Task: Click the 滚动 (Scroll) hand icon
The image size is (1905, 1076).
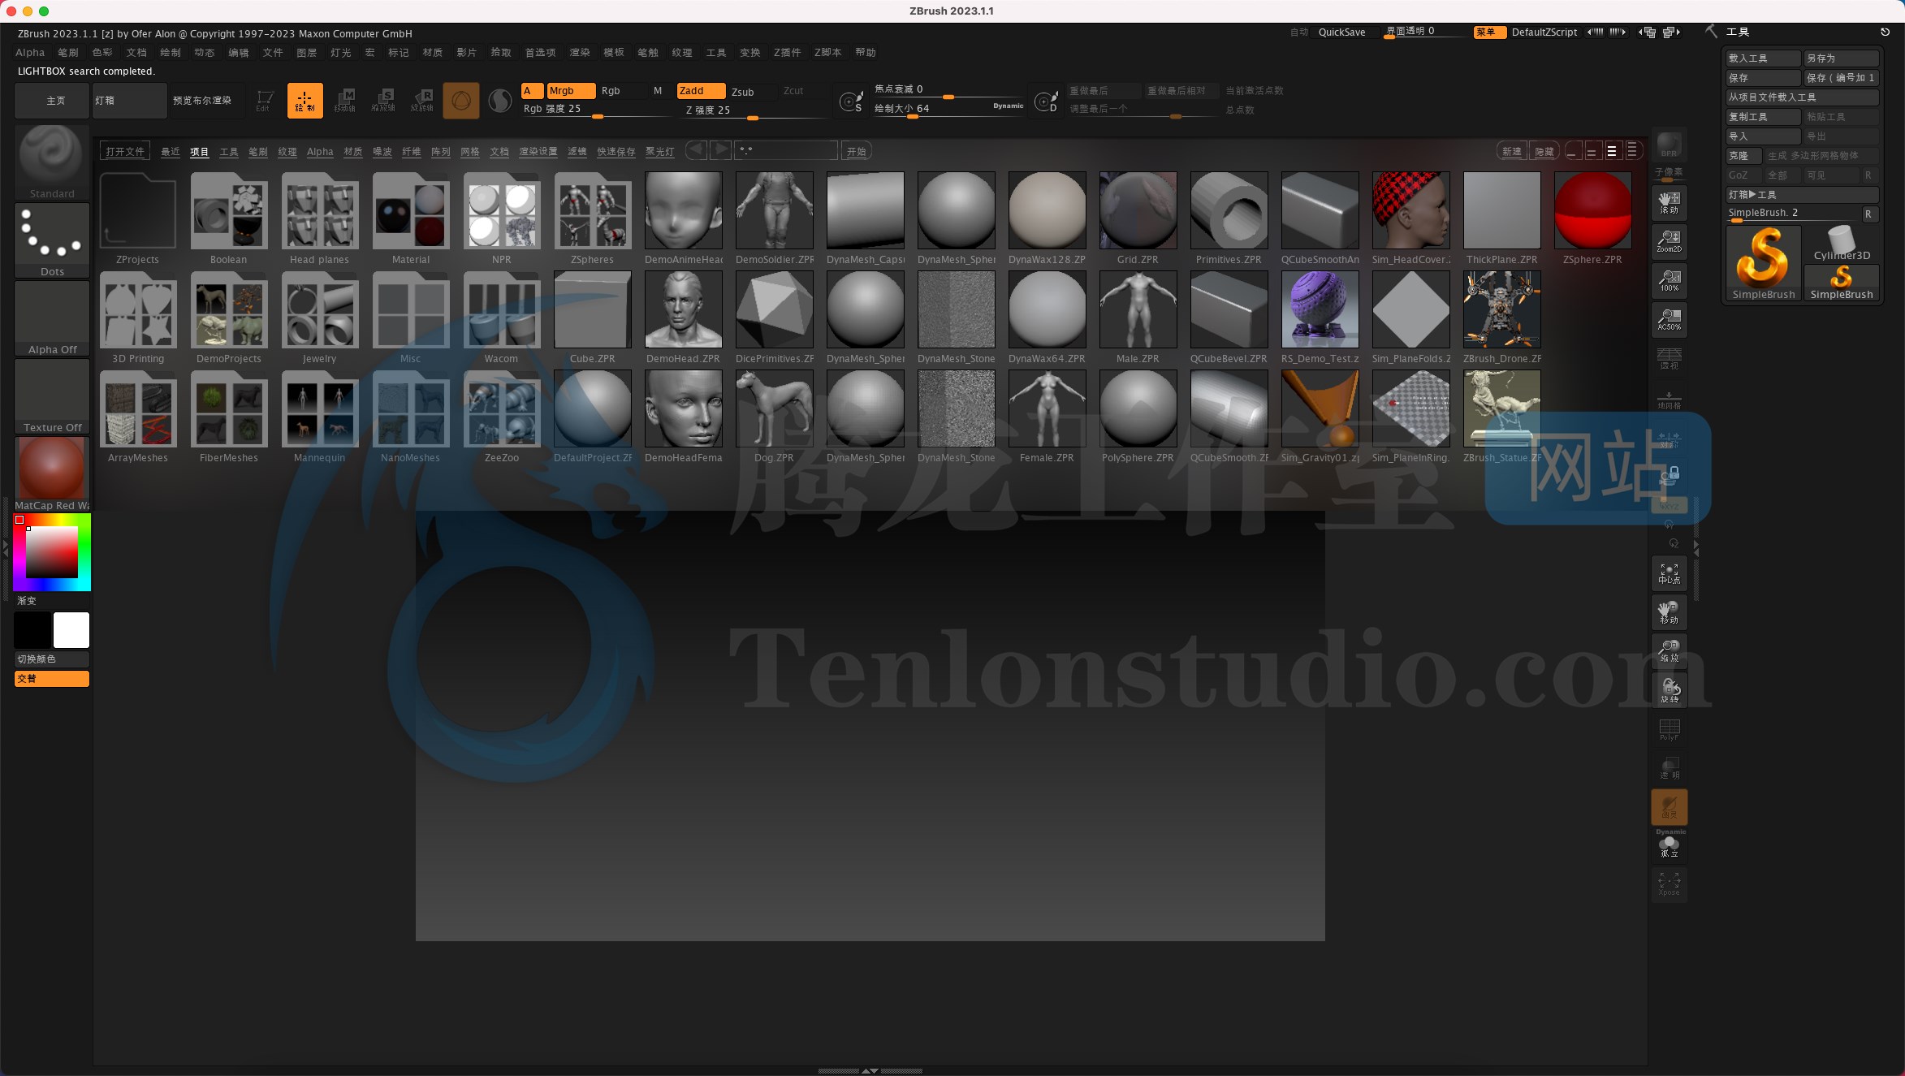Action: point(1669,203)
